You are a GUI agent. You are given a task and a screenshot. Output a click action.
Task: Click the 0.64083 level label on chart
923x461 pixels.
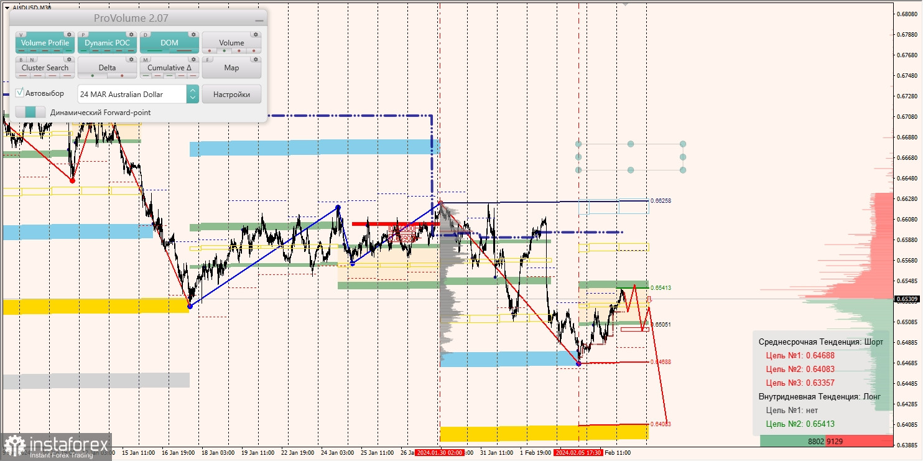[661, 424]
